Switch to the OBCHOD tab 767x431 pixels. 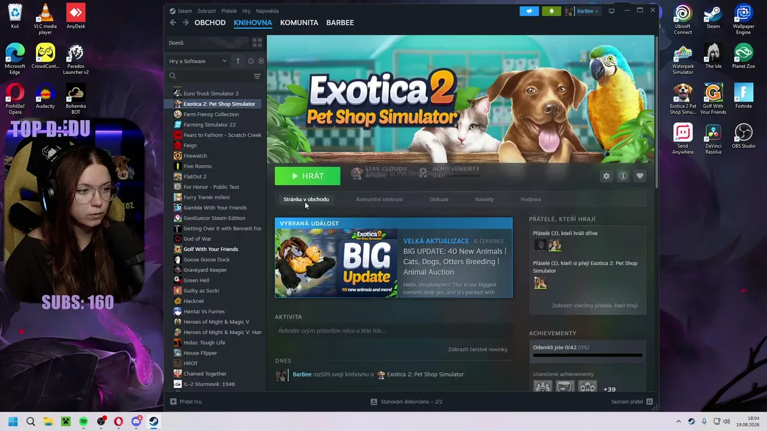(210, 23)
